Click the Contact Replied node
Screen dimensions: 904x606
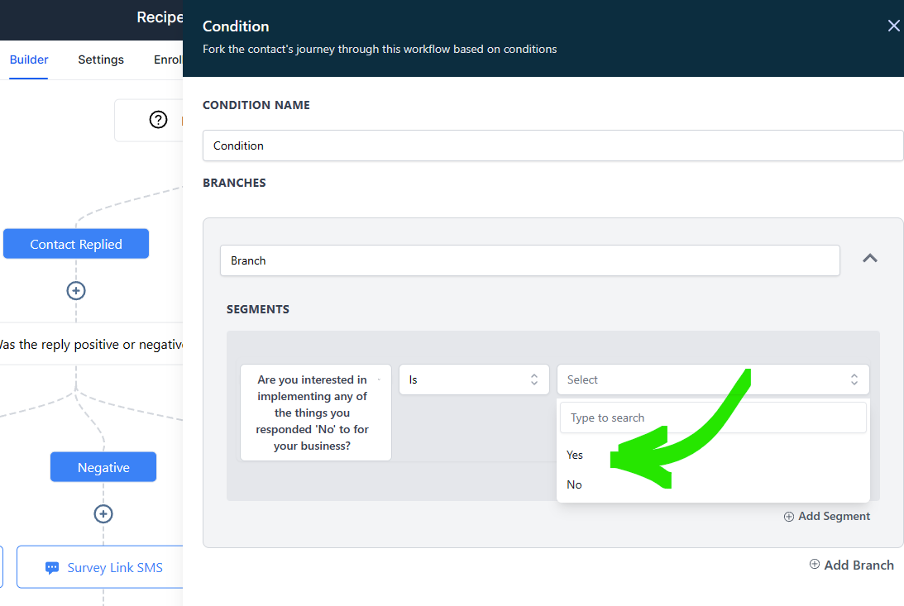76,244
